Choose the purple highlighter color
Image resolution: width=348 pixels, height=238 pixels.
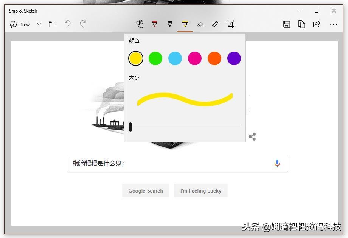click(234, 58)
